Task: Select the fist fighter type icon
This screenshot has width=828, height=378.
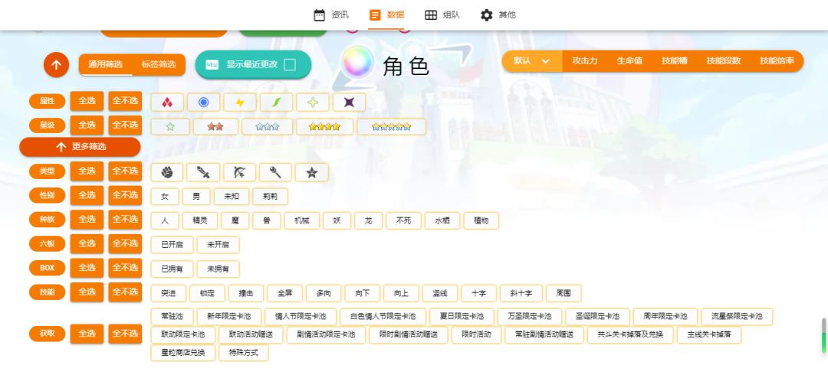Action: click(x=167, y=172)
